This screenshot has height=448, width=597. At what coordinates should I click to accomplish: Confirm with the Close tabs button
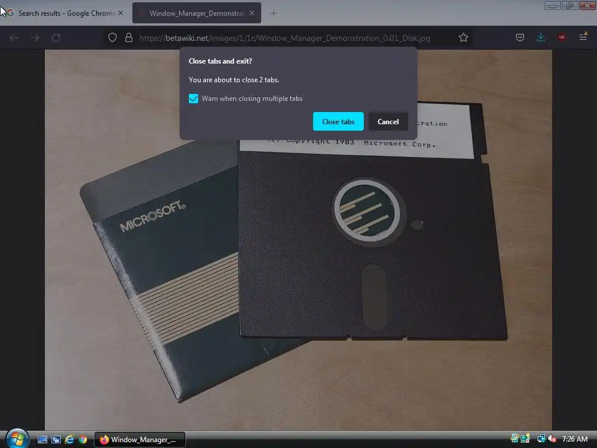[338, 121]
